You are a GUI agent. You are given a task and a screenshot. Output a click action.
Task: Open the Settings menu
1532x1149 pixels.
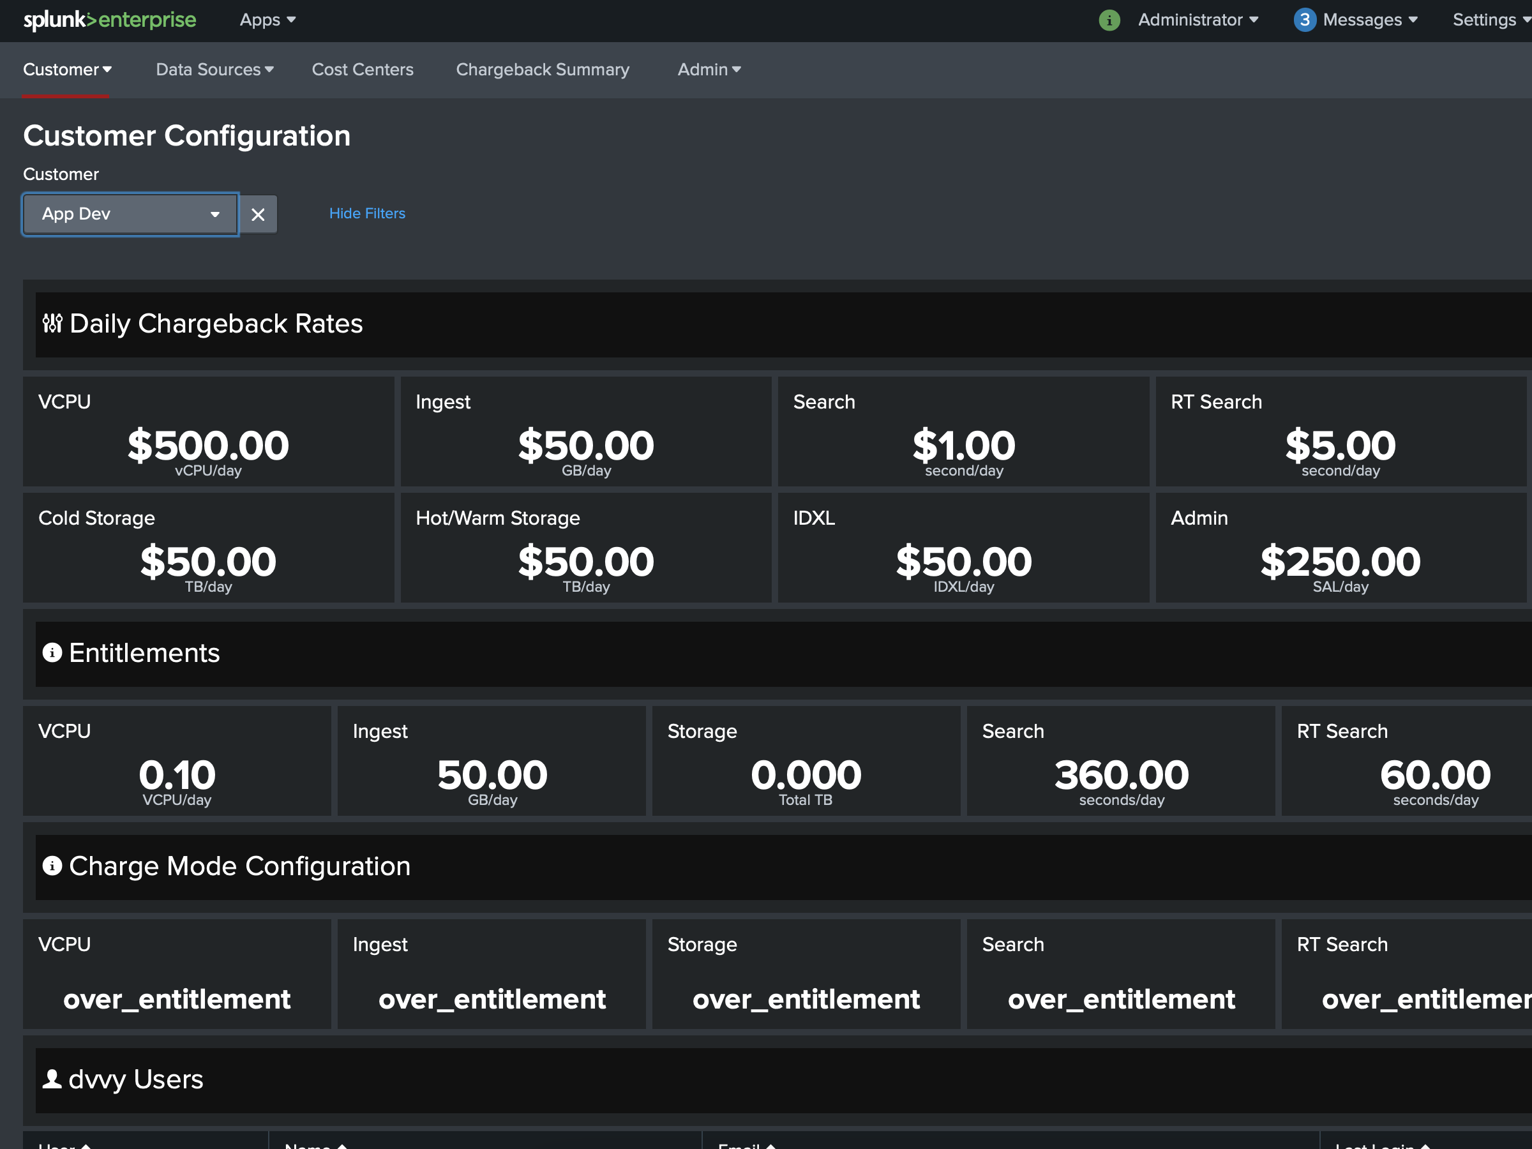1491,20
